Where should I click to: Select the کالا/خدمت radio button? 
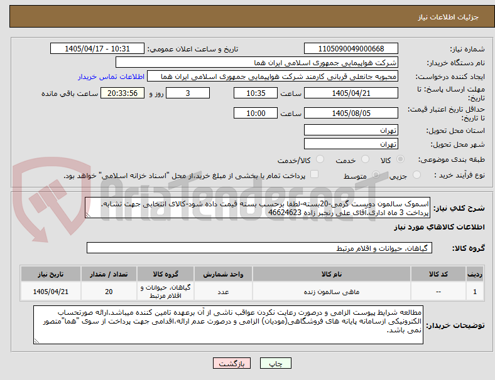[x=320, y=159]
